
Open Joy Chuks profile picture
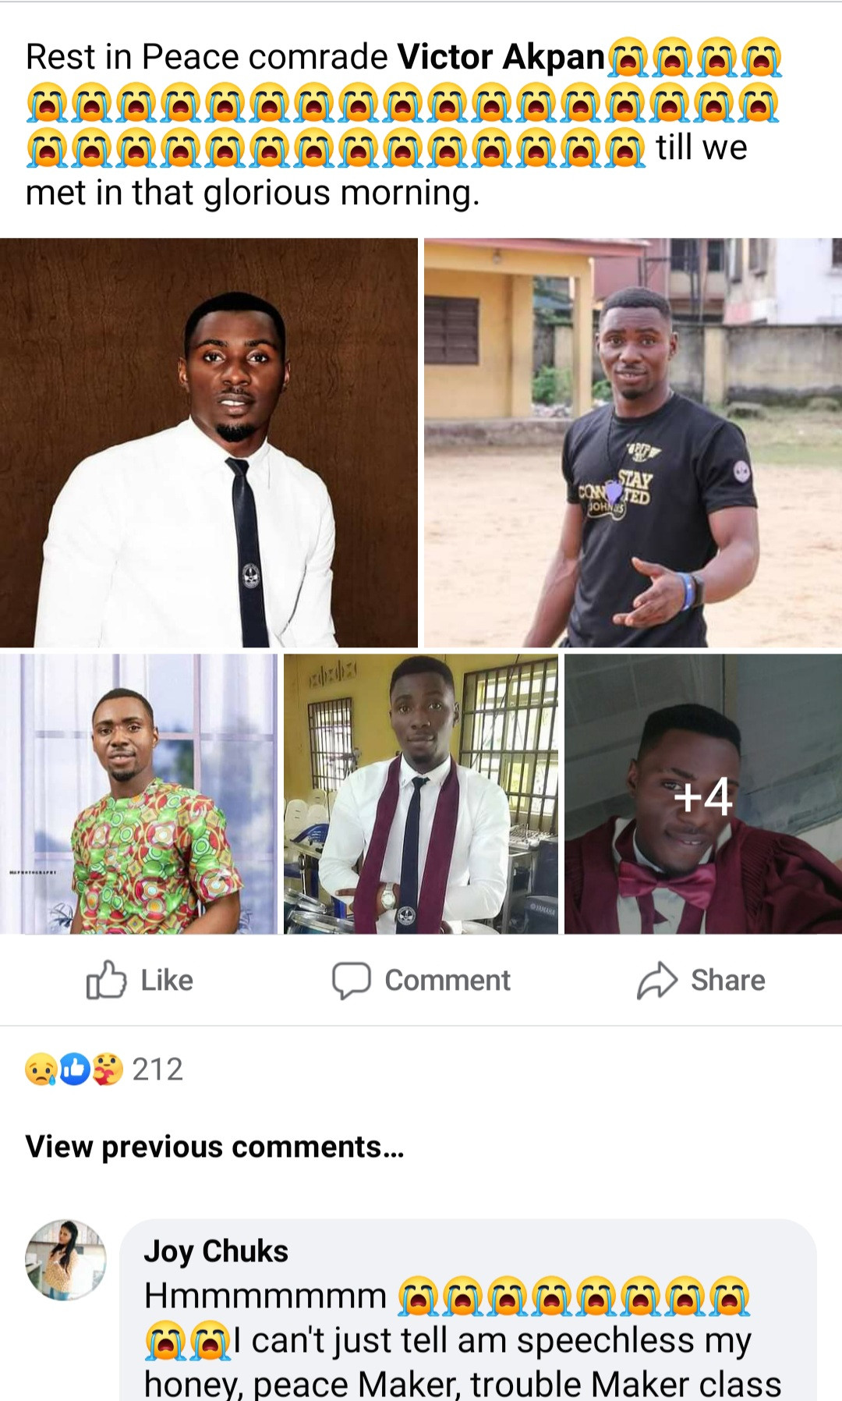tap(65, 1259)
